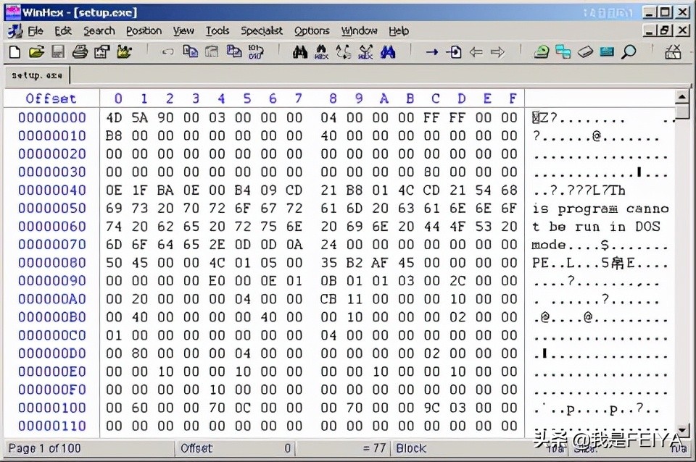Click the Replace Hex Values icon

365,52
